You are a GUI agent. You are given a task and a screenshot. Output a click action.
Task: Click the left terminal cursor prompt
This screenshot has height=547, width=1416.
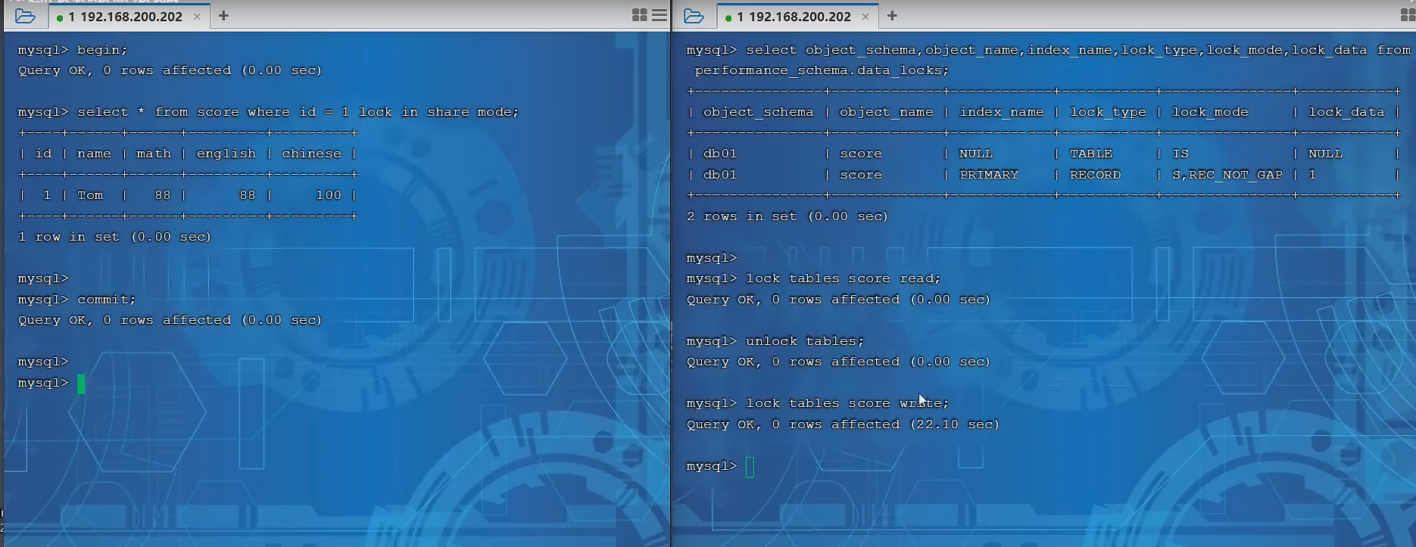point(81,384)
